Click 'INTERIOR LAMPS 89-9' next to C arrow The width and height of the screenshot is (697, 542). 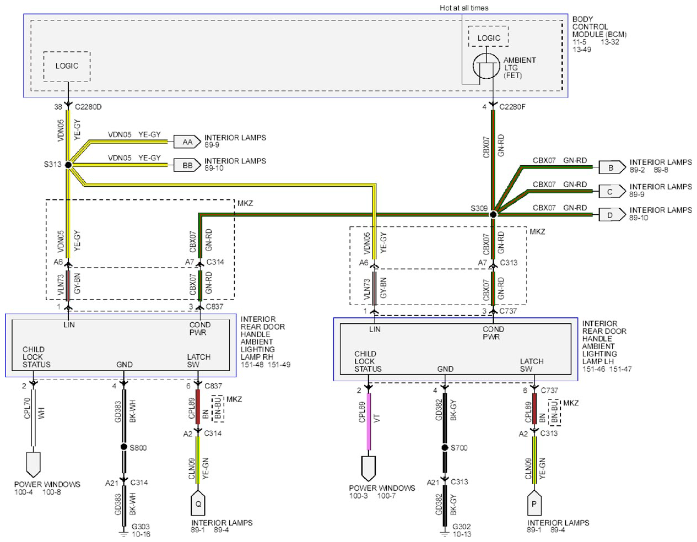661,190
